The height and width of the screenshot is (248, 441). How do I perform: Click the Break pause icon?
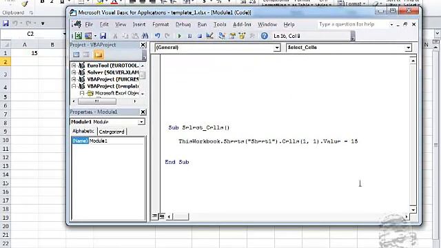[x=190, y=36]
